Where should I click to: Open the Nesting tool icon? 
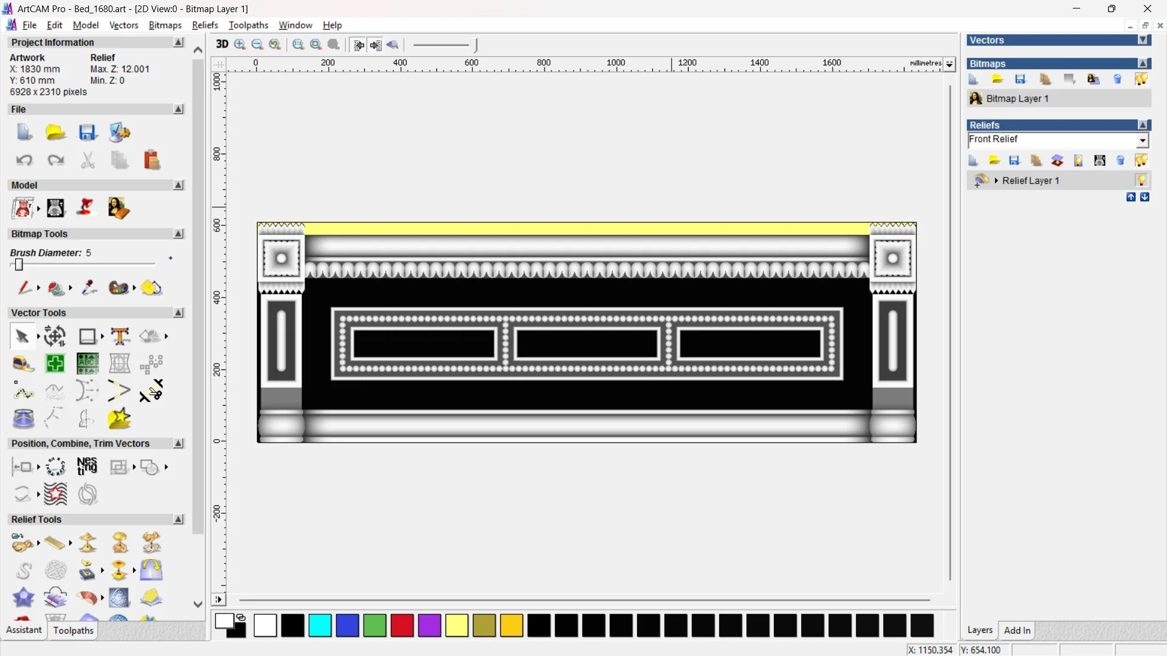87,466
